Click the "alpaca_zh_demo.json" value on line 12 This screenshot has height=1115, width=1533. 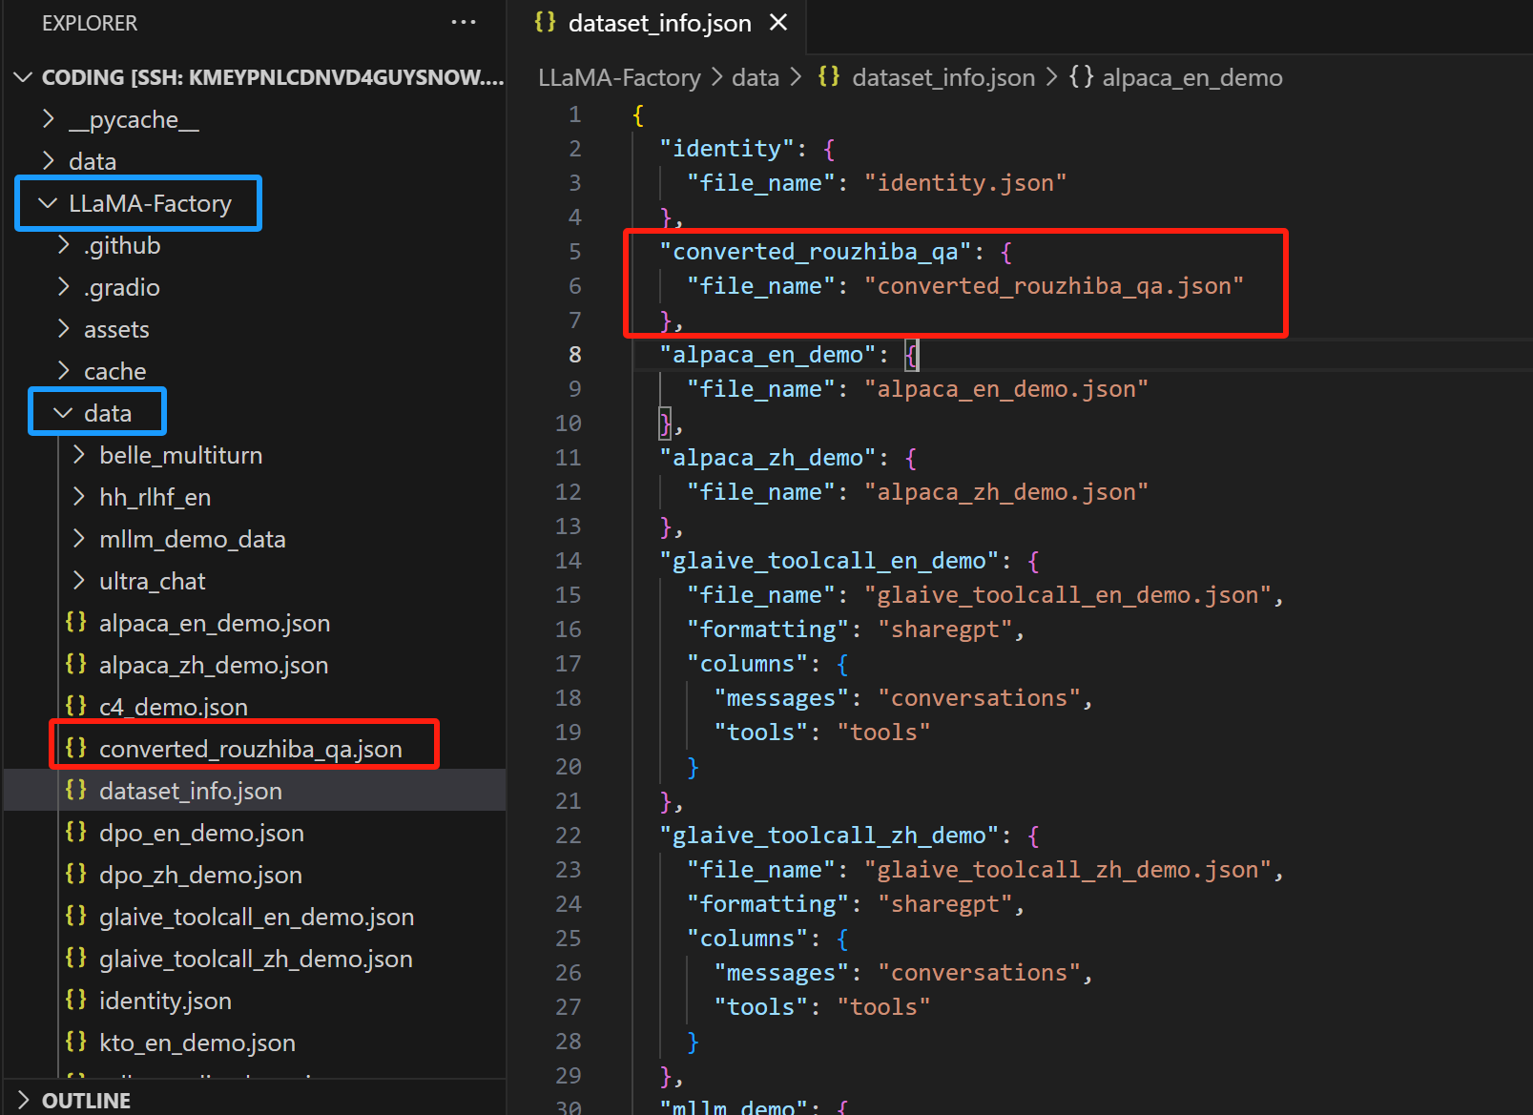(1006, 492)
